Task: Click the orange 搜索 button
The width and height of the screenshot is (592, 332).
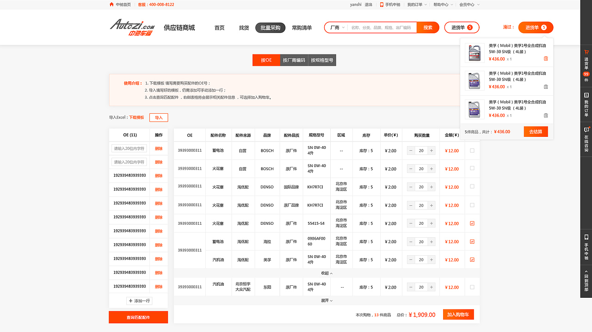Action: 428,28
